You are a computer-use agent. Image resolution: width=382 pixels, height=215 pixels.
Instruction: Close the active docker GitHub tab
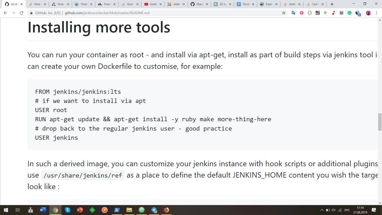click(21, 4)
